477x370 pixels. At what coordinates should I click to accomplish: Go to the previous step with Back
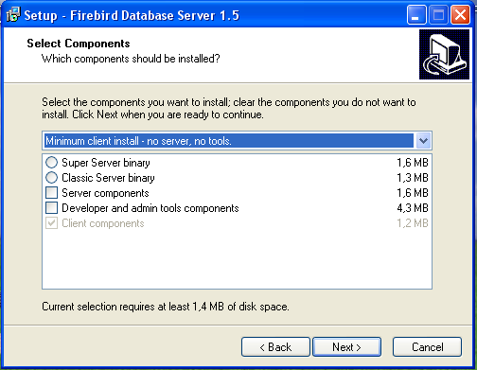tap(275, 347)
